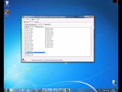Switch to the Plot tab
122x92 pixels.
click(31, 22)
